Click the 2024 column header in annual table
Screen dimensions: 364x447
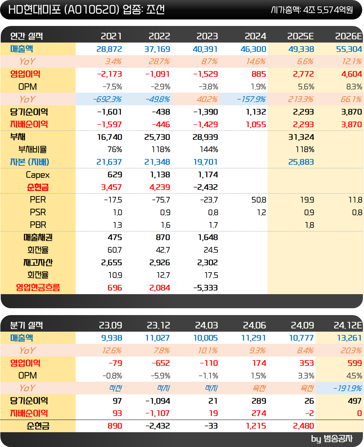[x=255, y=36]
